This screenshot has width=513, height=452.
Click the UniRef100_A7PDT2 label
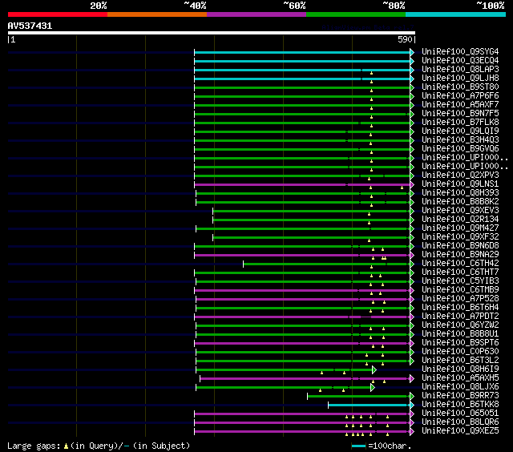pyautogui.click(x=460, y=317)
